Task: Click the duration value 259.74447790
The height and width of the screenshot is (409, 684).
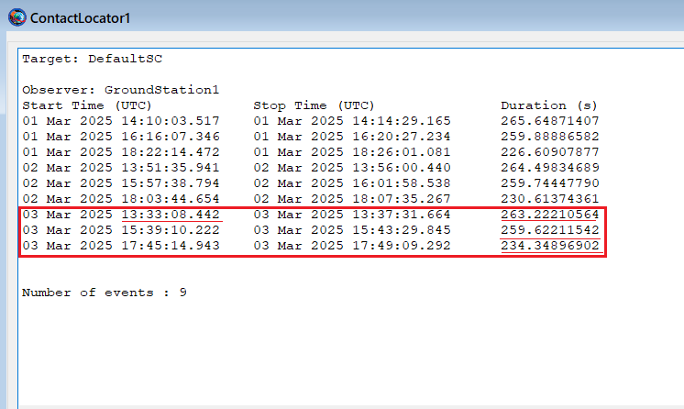Action: pos(550,183)
